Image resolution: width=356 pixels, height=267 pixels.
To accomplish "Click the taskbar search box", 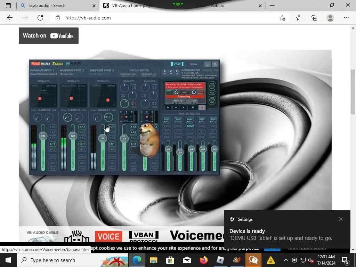I will click(73, 260).
